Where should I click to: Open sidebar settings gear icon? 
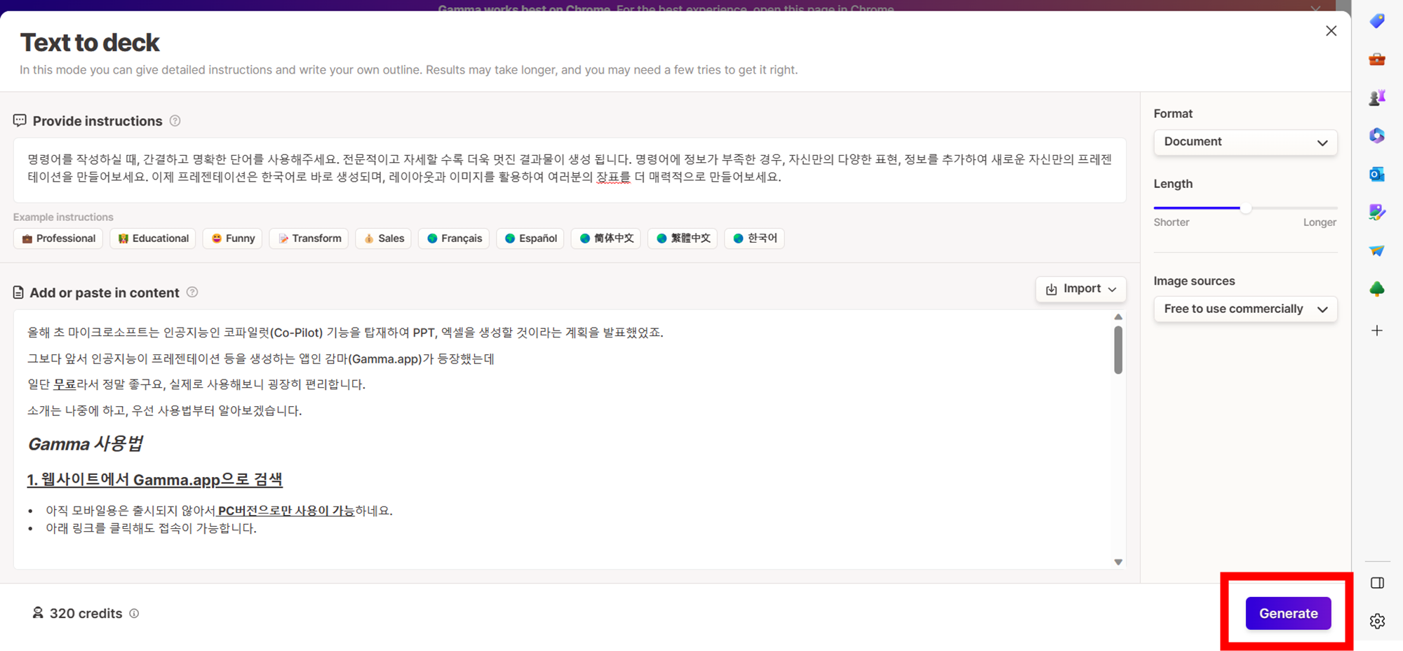1377,621
